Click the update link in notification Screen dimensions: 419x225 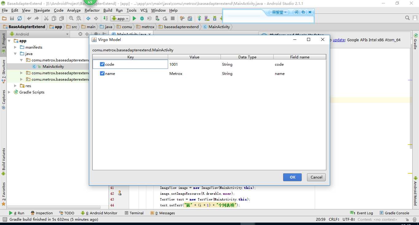339,40
